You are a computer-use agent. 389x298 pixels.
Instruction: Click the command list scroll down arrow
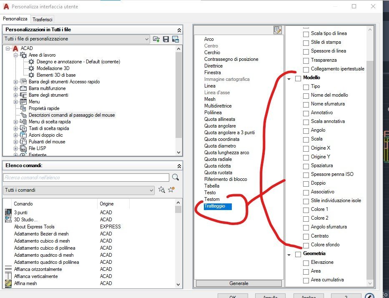(x=178, y=285)
